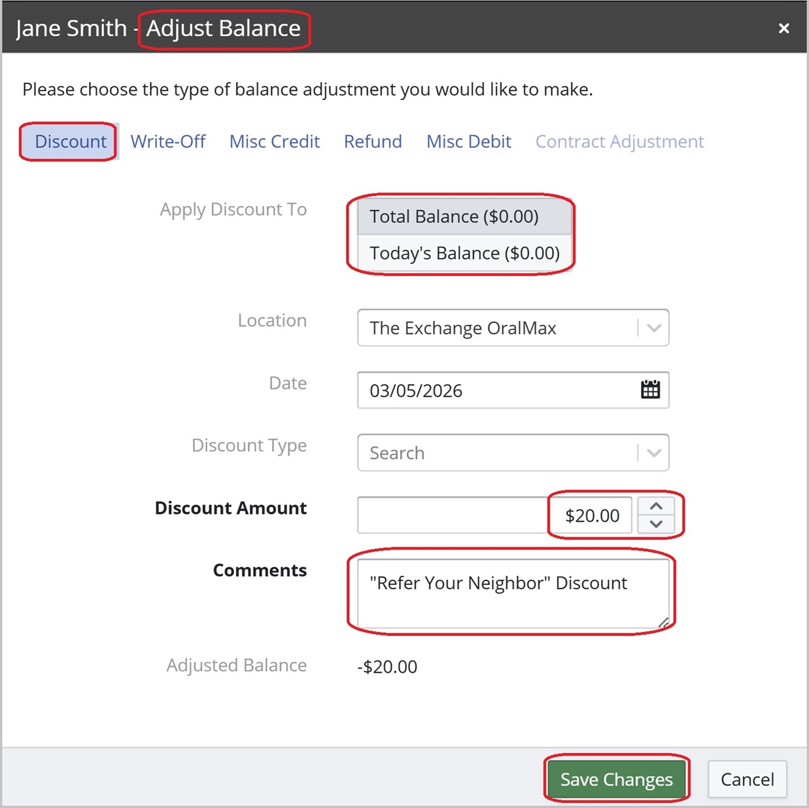Switch to the Discount tab

pyautogui.click(x=70, y=142)
